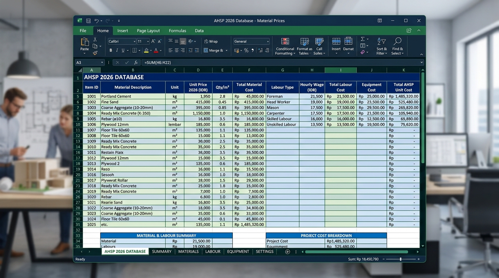Confirm formula entry with checkmark

pos(127,63)
